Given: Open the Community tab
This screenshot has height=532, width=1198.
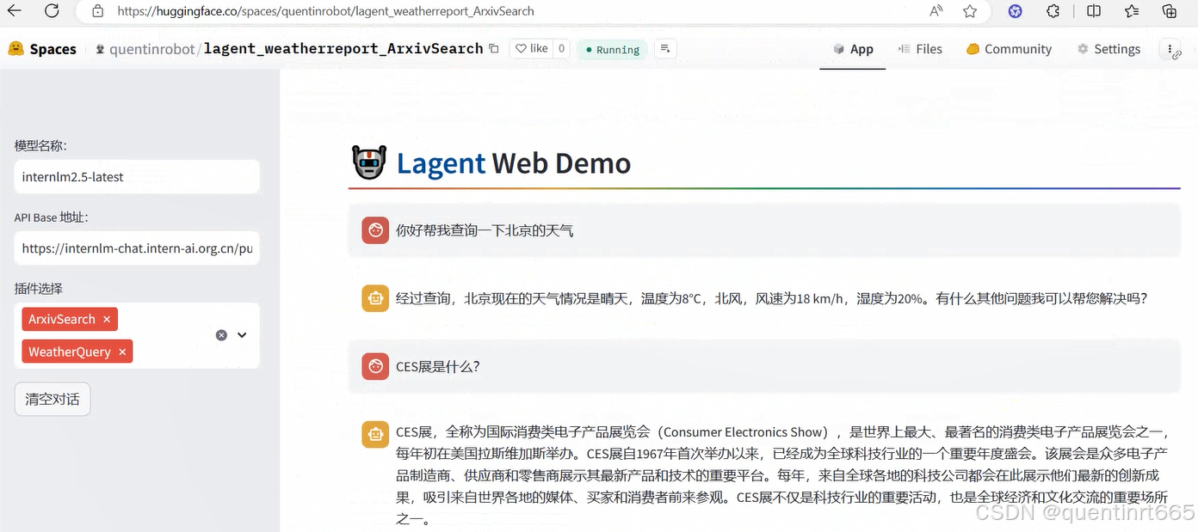Looking at the screenshot, I should (x=1009, y=49).
